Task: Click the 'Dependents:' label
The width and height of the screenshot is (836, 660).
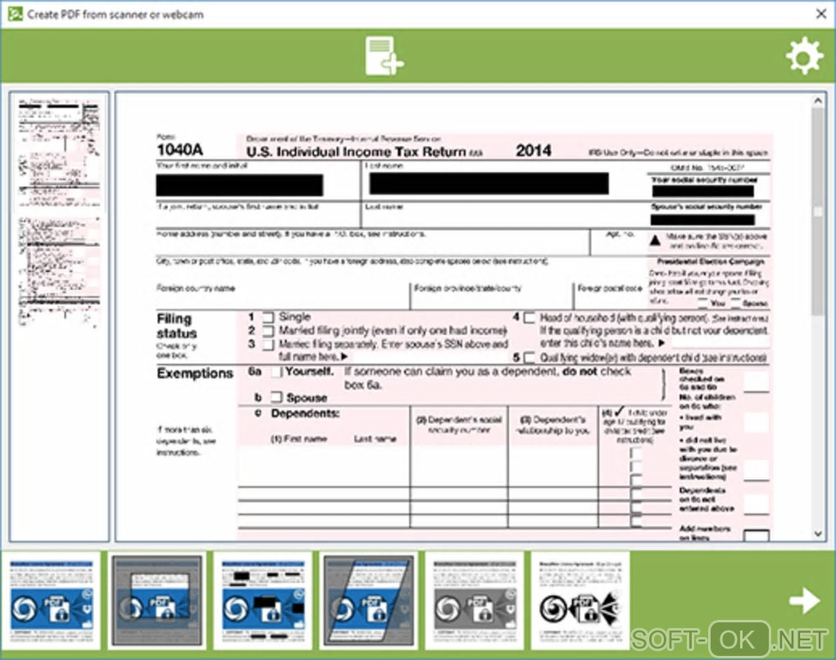Action: [x=305, y=414]
